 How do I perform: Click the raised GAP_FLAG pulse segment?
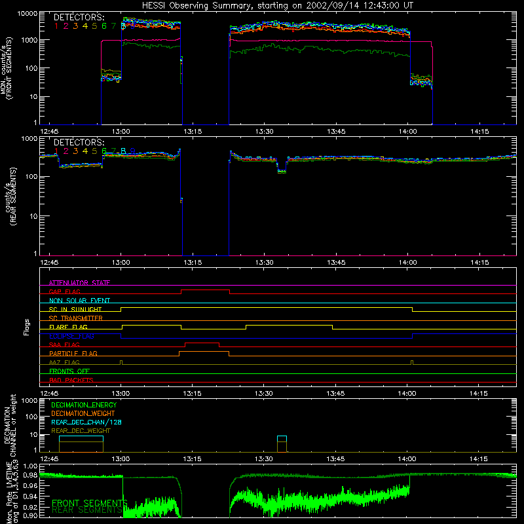click(x=205, y=290)
